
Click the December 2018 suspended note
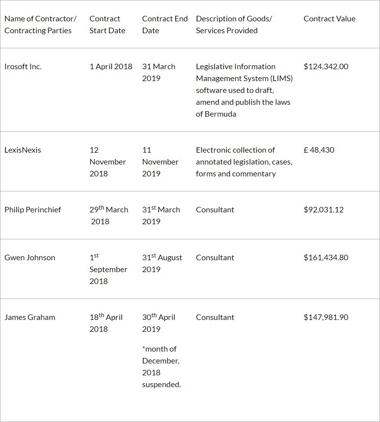point(161,367)
